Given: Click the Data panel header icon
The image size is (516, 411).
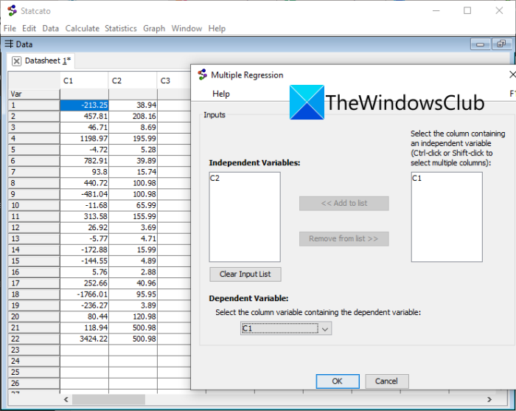Looking at the screenshot, I should tap(9, 44).
